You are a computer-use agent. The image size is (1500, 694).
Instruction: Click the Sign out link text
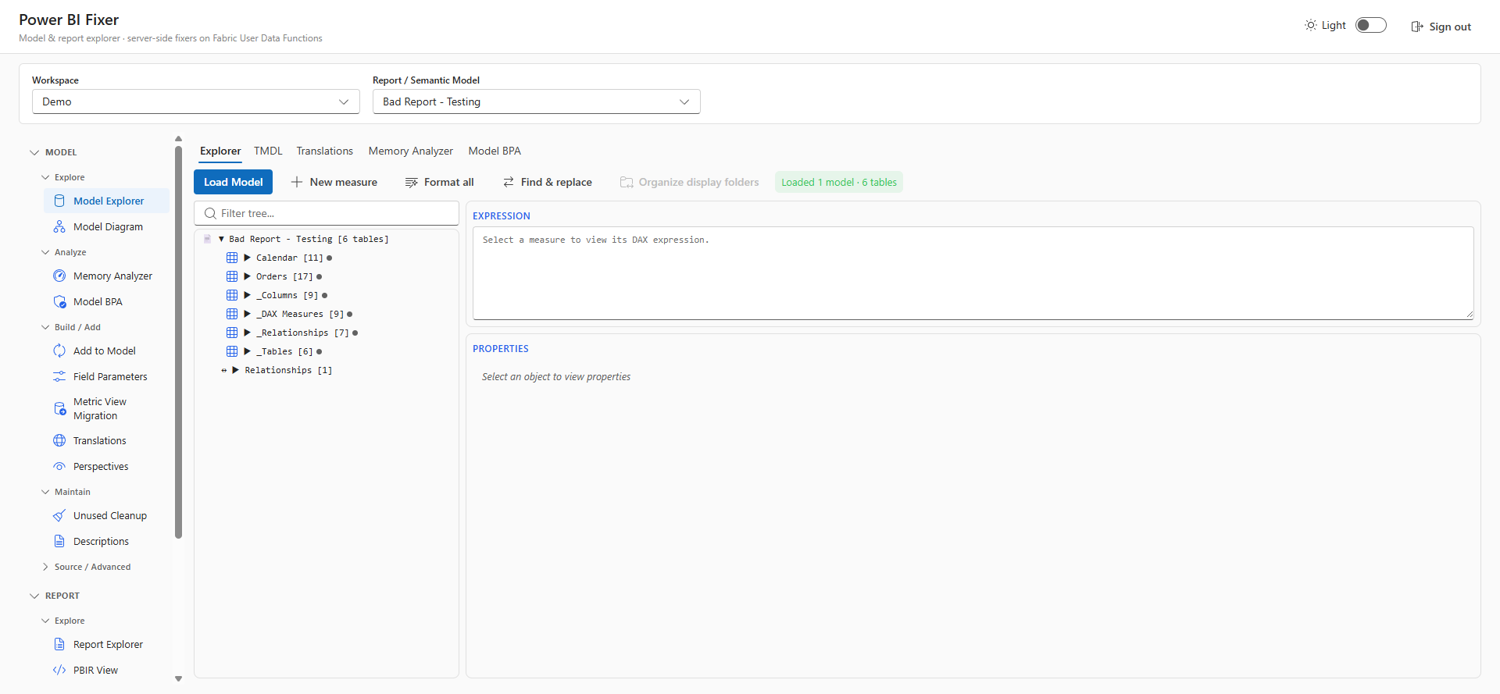coord(1450,27)
